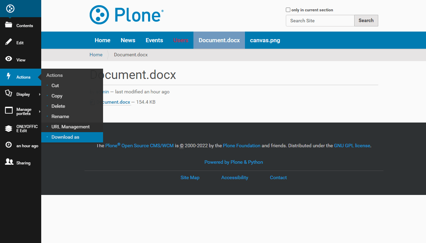Select 'Download as' from Actions menu
426x243 pixels.
click(65, 137)
